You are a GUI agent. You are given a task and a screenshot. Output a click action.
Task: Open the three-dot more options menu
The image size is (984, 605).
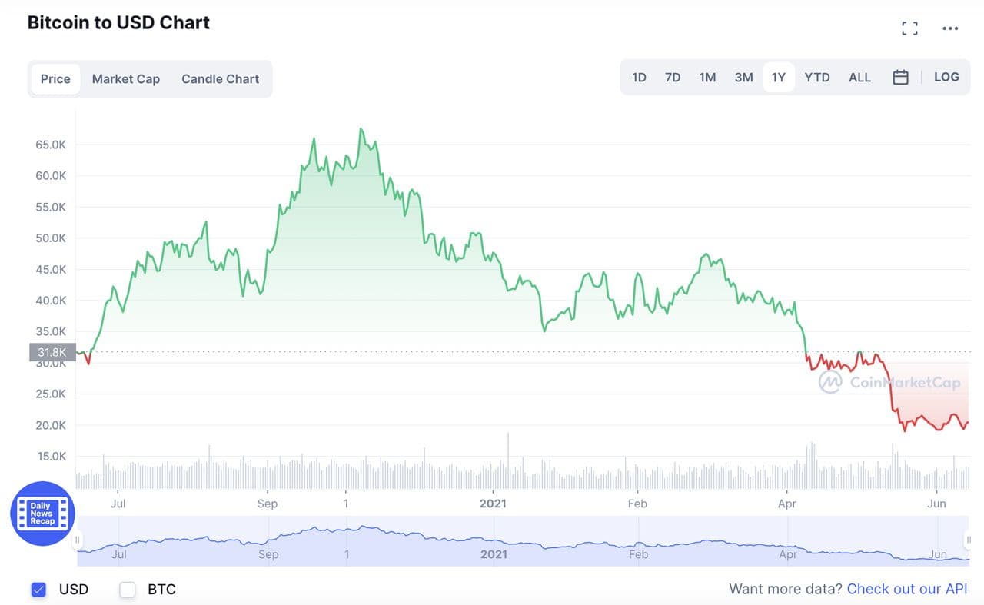(950, 28)
